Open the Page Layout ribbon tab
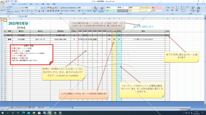 click(22, 4)
